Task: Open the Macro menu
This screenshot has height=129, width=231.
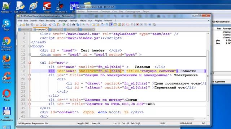Action: [x=83, y=21]
